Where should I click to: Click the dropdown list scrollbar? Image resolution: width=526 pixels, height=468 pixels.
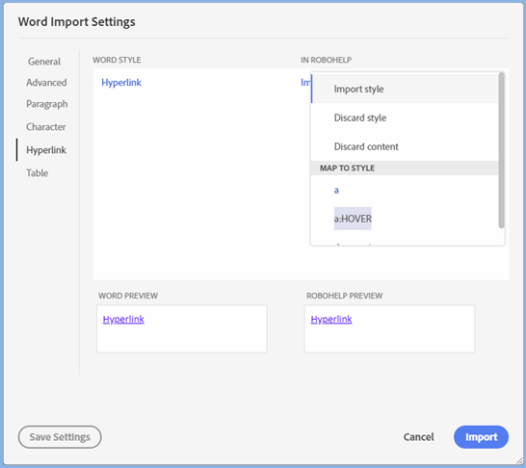501,150
